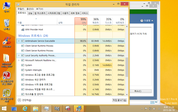Switch to the 앱 히스토리 tab
Image resolution: width=178 pixels, height=112 pixels.
(40, 13)
